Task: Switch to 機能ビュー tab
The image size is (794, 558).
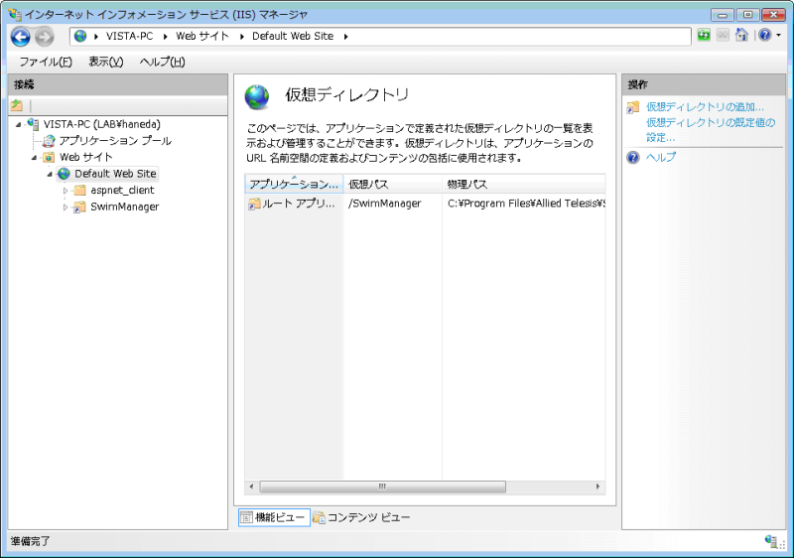Action: click(x=274, y=517)
